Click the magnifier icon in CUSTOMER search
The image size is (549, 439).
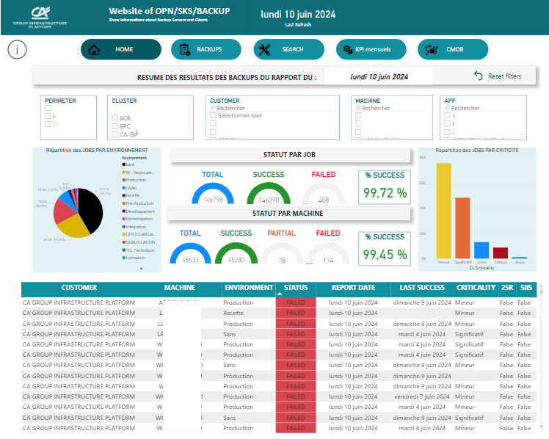(213, 108)
